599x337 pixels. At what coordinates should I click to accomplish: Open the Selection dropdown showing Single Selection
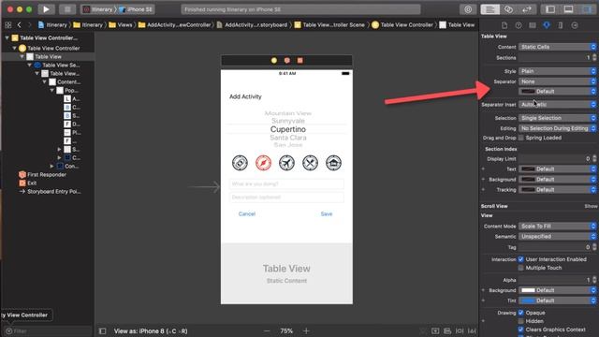click(557, 118)
